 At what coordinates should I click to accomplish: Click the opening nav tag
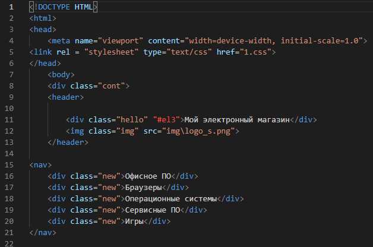point(40,164)
